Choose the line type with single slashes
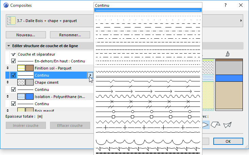This screenshot has width=249, height=155. (x=148, y=86)
